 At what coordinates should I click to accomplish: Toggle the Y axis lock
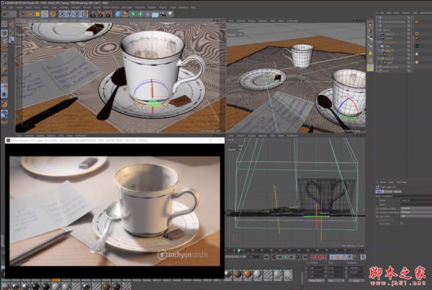[x=70, y=14]
